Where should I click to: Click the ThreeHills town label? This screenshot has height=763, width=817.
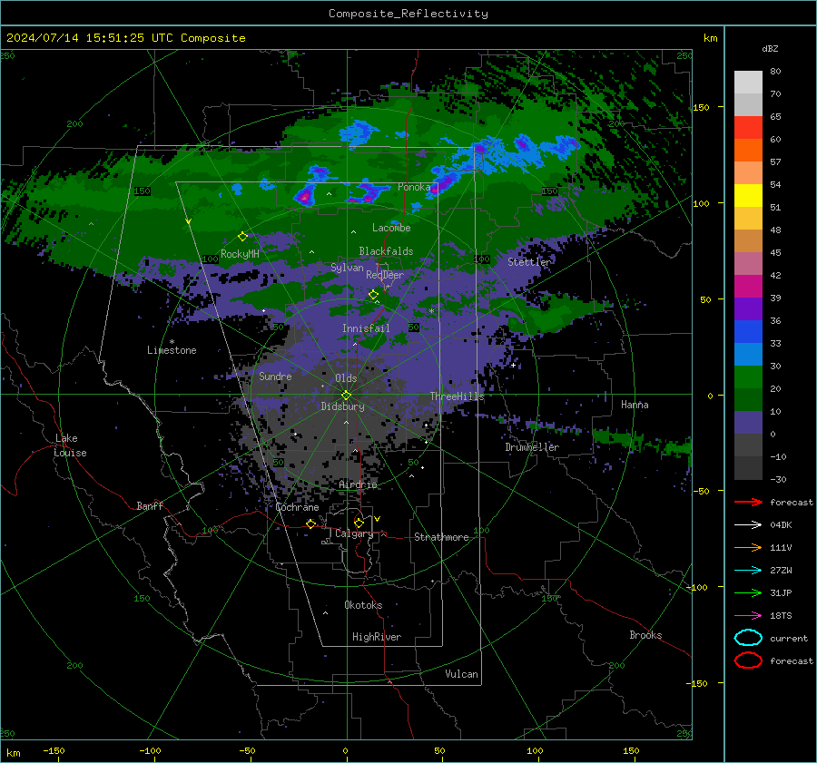[x=457, y=396]
